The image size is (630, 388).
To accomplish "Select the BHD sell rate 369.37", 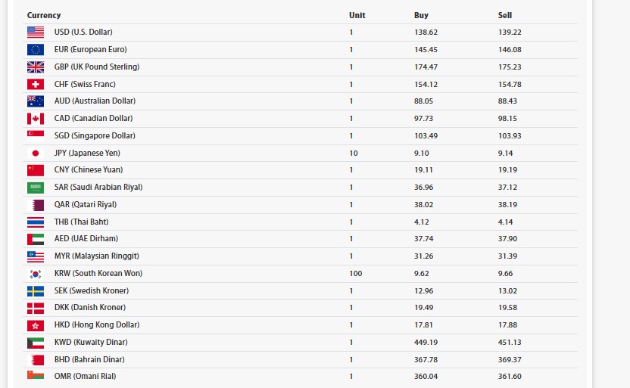I will tap(510, 360).
